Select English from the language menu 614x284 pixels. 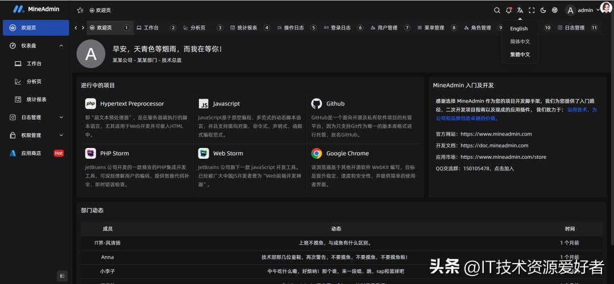pyautogui.click(x=519, y=28)
